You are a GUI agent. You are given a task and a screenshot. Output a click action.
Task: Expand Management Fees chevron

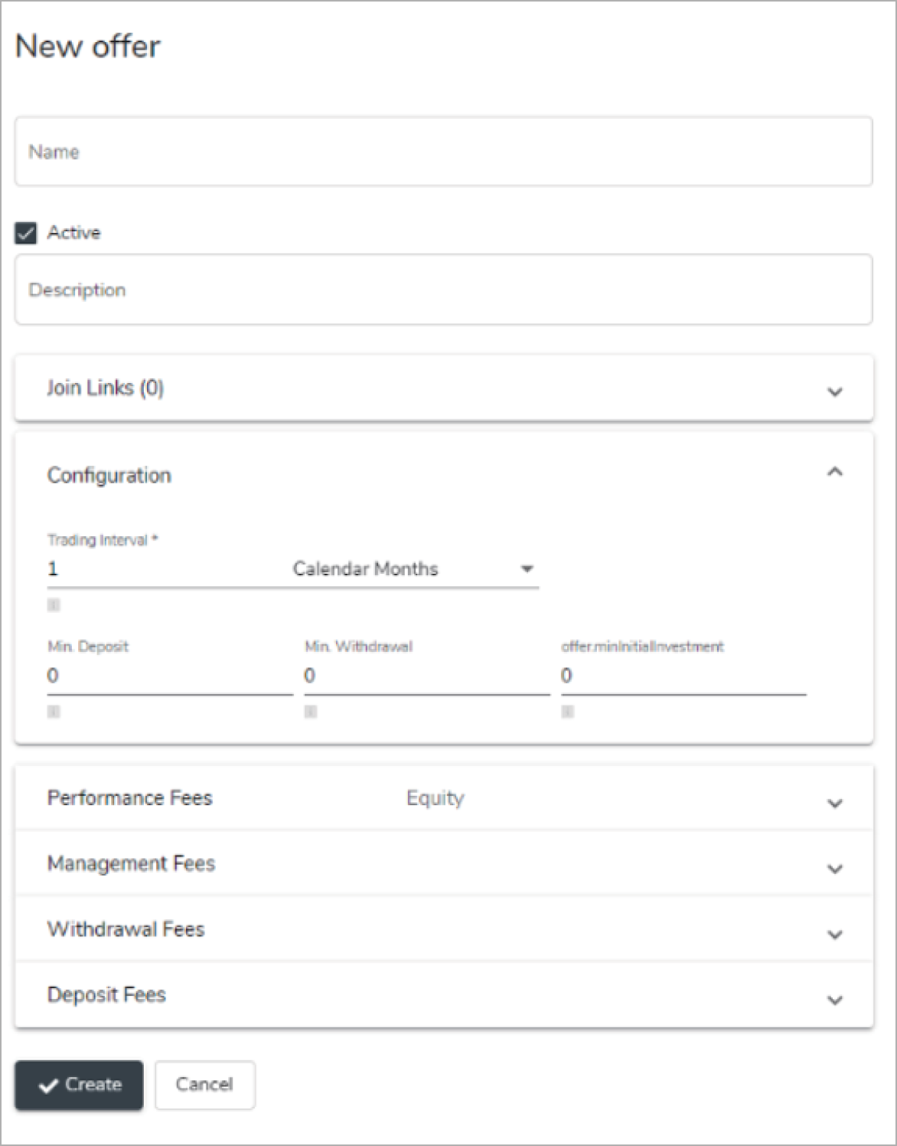[x=834, y=869]
